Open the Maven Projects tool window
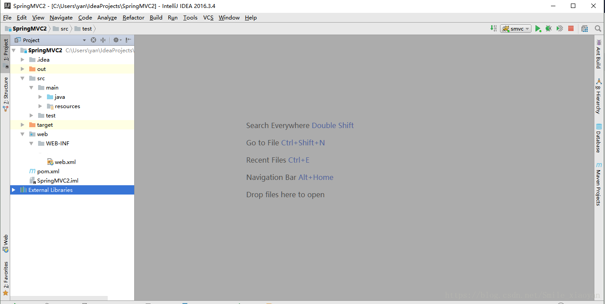 click(599, 184)
